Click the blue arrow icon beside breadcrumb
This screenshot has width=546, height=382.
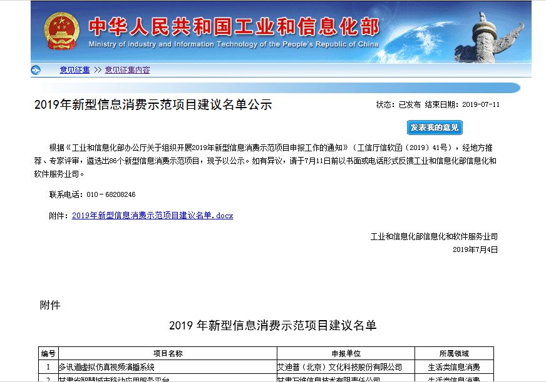(36, 70)
